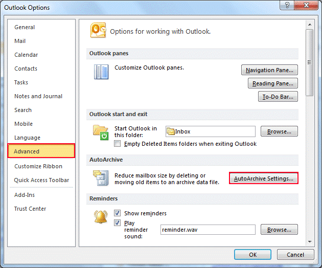322x268 pixels.
Task: Click the Navigation Pane button
Action: [269, 70]
